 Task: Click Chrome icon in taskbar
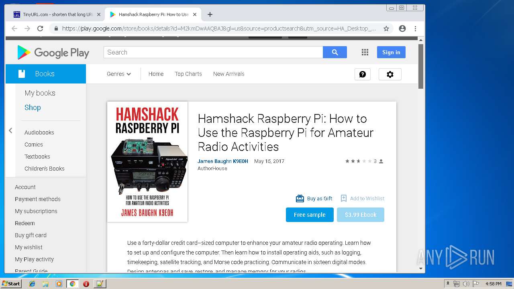(x=72, y=284)
